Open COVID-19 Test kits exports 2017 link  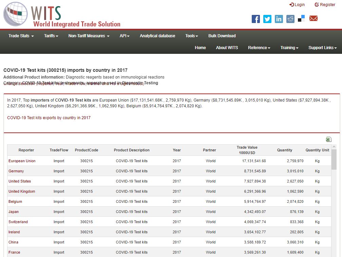tap(49, 118)
